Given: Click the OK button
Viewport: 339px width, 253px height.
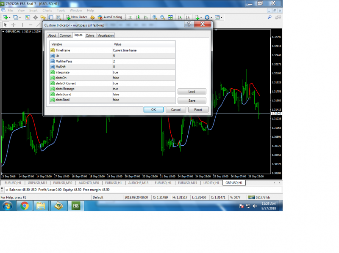Looking at the screenshot, I should [153, 110].
